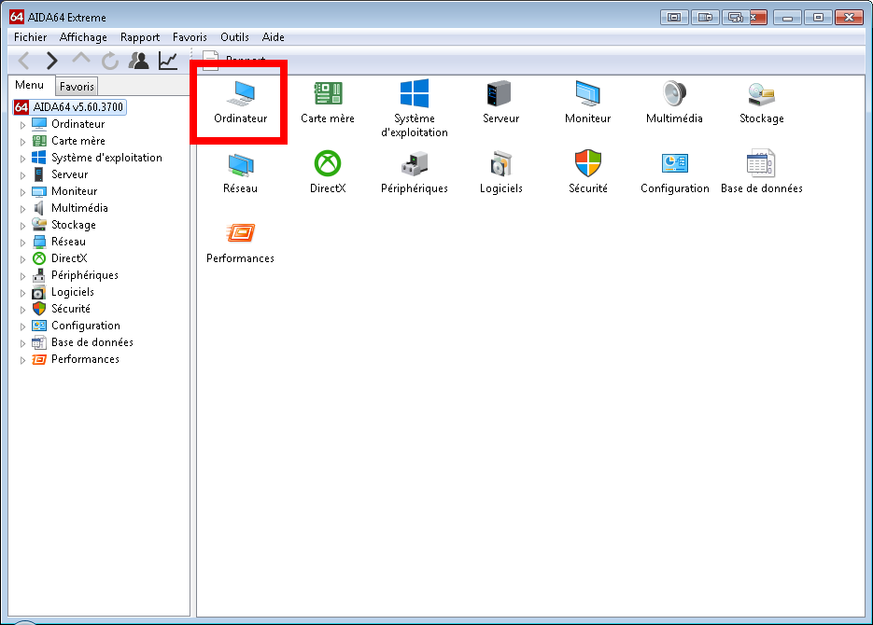Select Périphériques in the sidebar tree

[x=85, y=275]
